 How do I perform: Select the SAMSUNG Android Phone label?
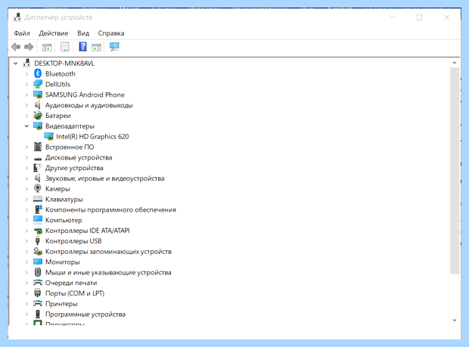pyautogui.click(x=85, y=94)
